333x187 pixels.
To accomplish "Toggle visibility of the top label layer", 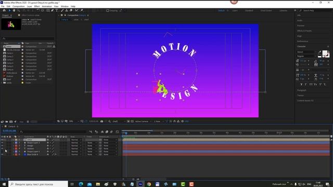I will 2,140.
